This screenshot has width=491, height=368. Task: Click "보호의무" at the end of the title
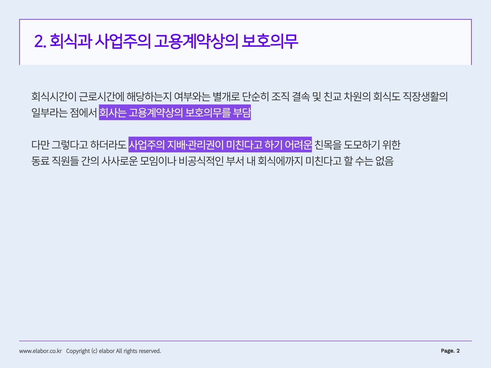pos(270,41)
